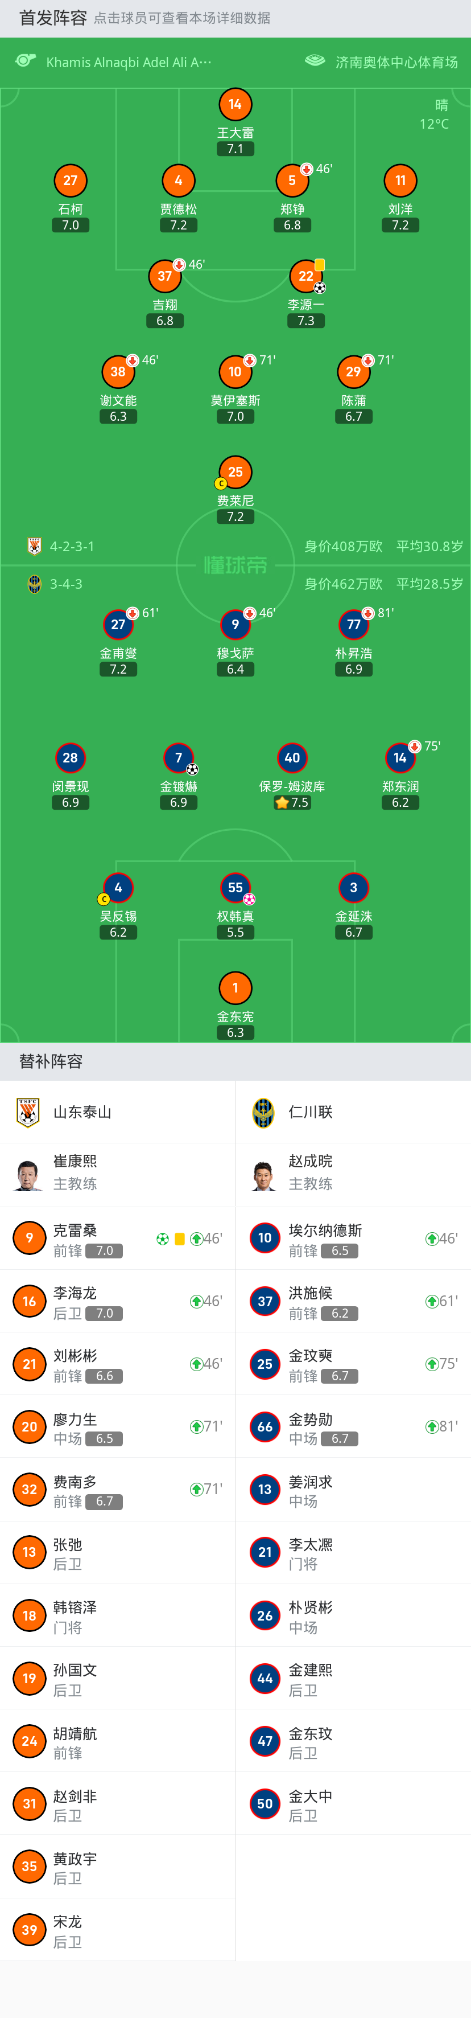Screen dimensions: 471x2018
Task: Open 山东泰山 team crest in substitutes
Action: pos(28,1111)
